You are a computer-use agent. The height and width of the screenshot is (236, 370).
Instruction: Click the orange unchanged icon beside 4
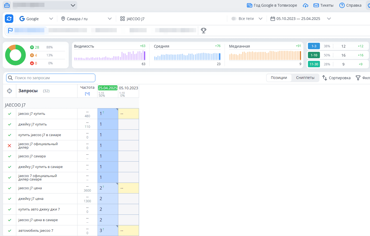coord(32,55)
